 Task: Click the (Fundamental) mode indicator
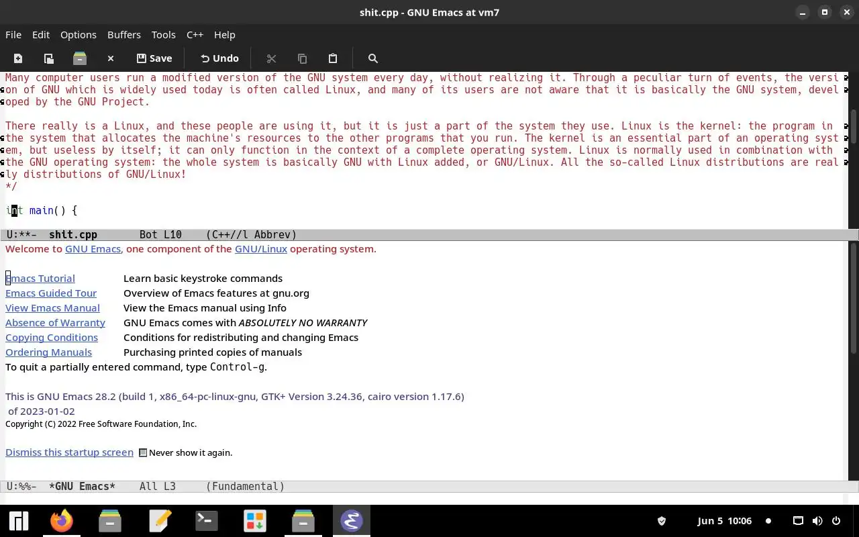click(245, 486)
